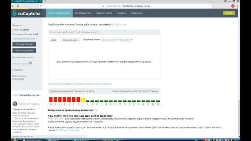Screen dimensions: 251x141
Task: Open Реквизиты sidebar item
Action: (x=18, y=70)
